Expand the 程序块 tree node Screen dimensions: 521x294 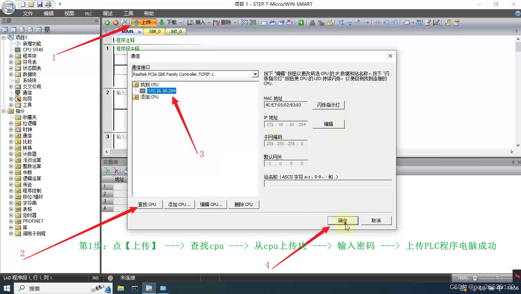pyautogui.click(x=11, y=56)
